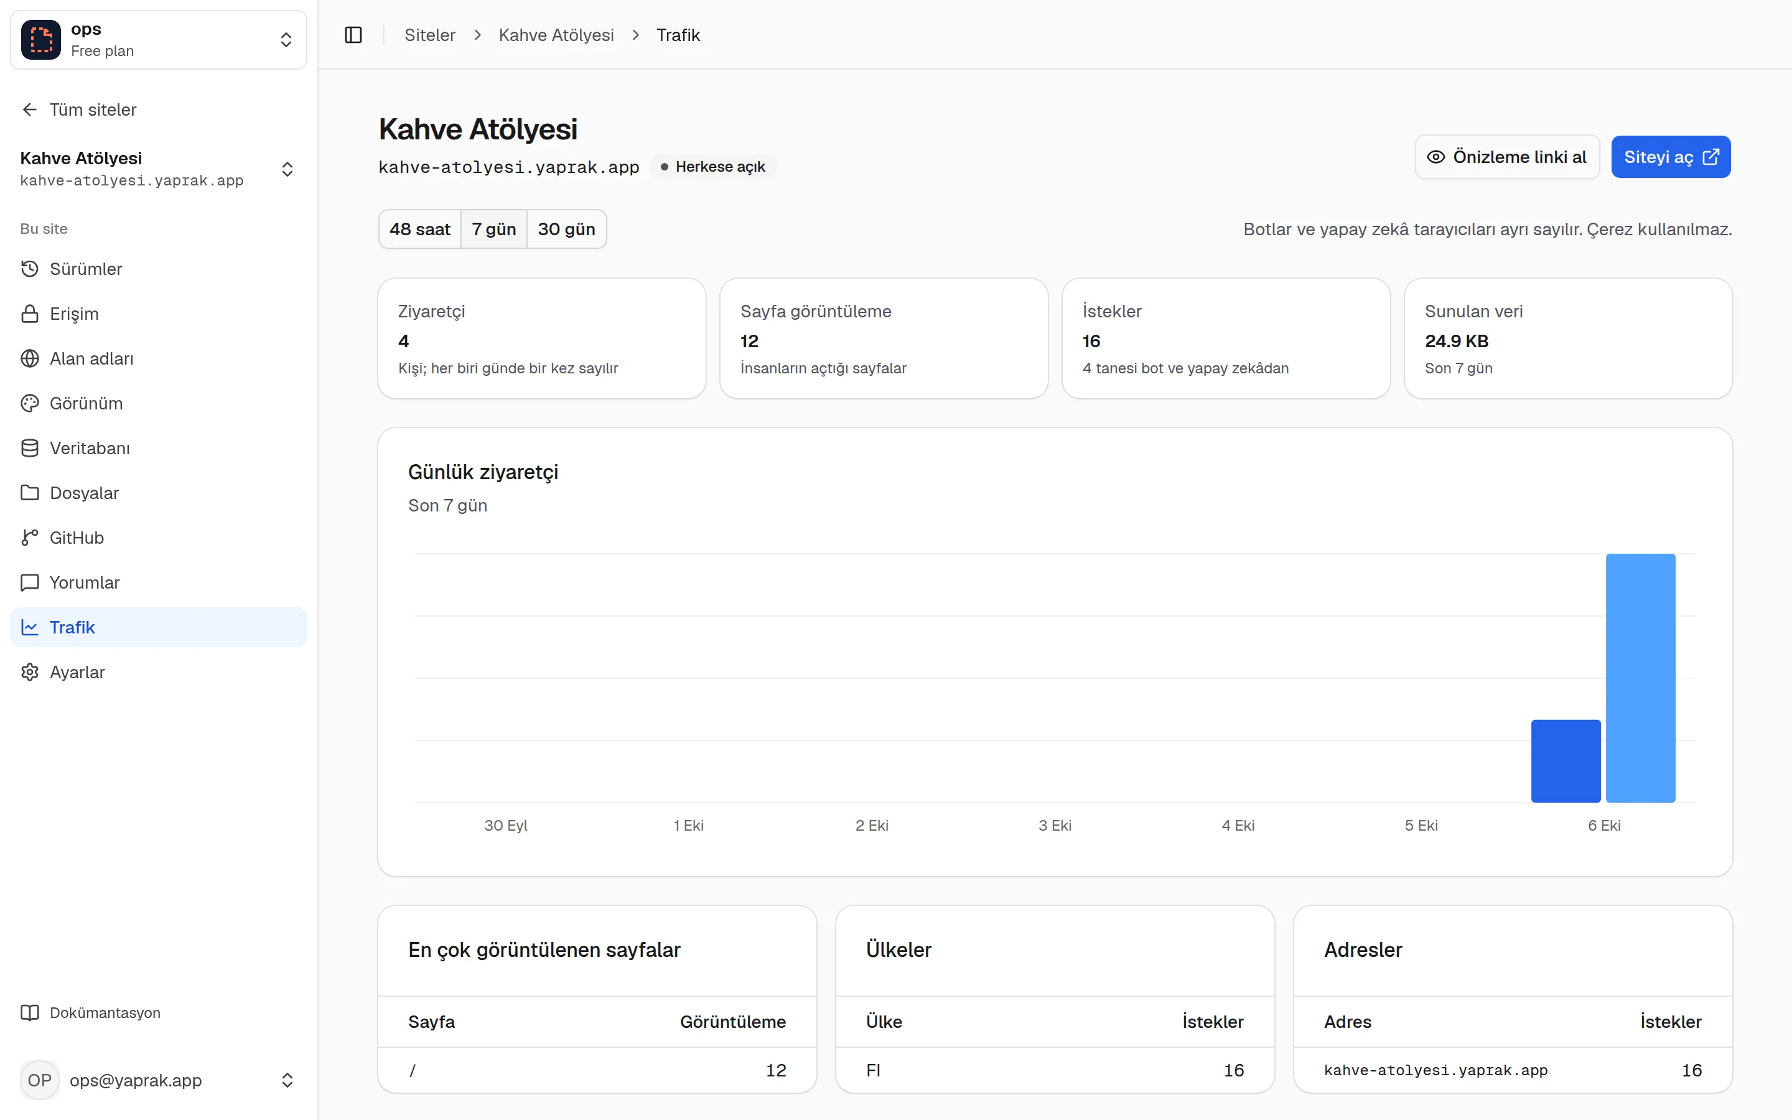This screenshot has height=1120, width=1792.
Task: Click the FI country row
Action: click(1055, 1070)
